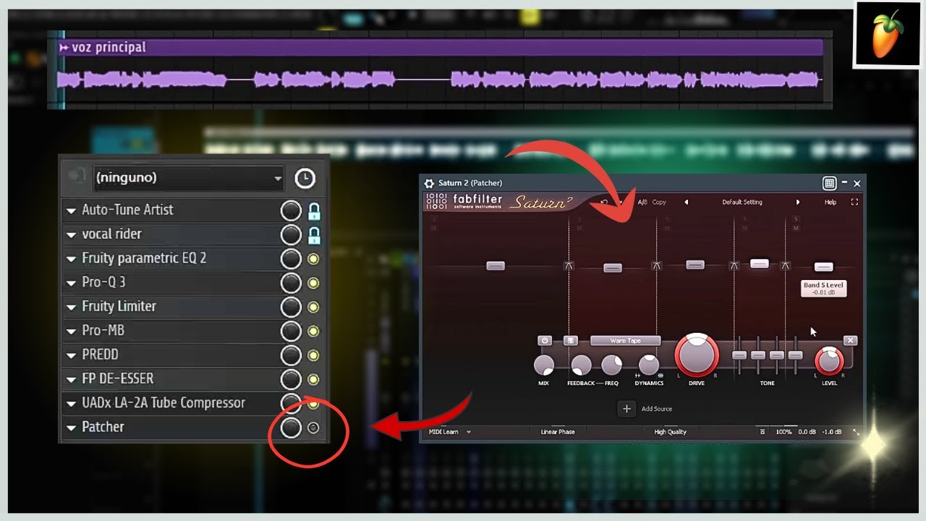Click the crossover marker between bands 3 and 4

(x=734, y=266)
